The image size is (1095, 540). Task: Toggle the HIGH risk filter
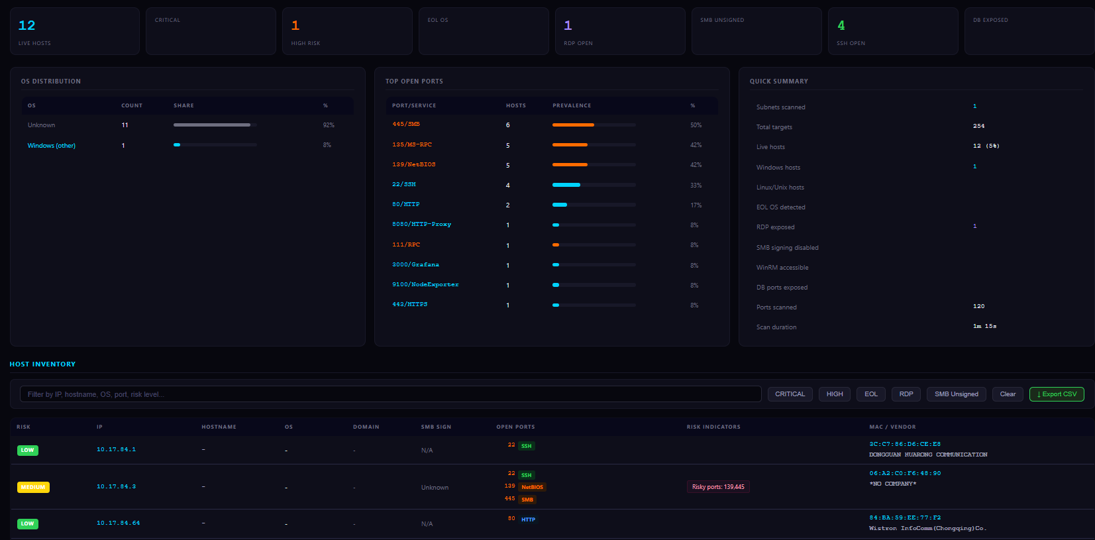[x=834, y=394]
